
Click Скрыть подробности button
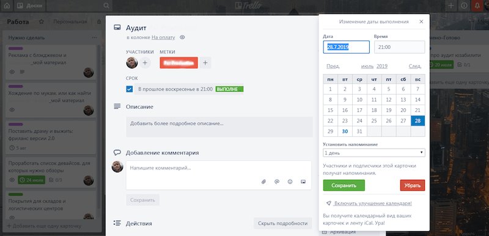(283, 223)
